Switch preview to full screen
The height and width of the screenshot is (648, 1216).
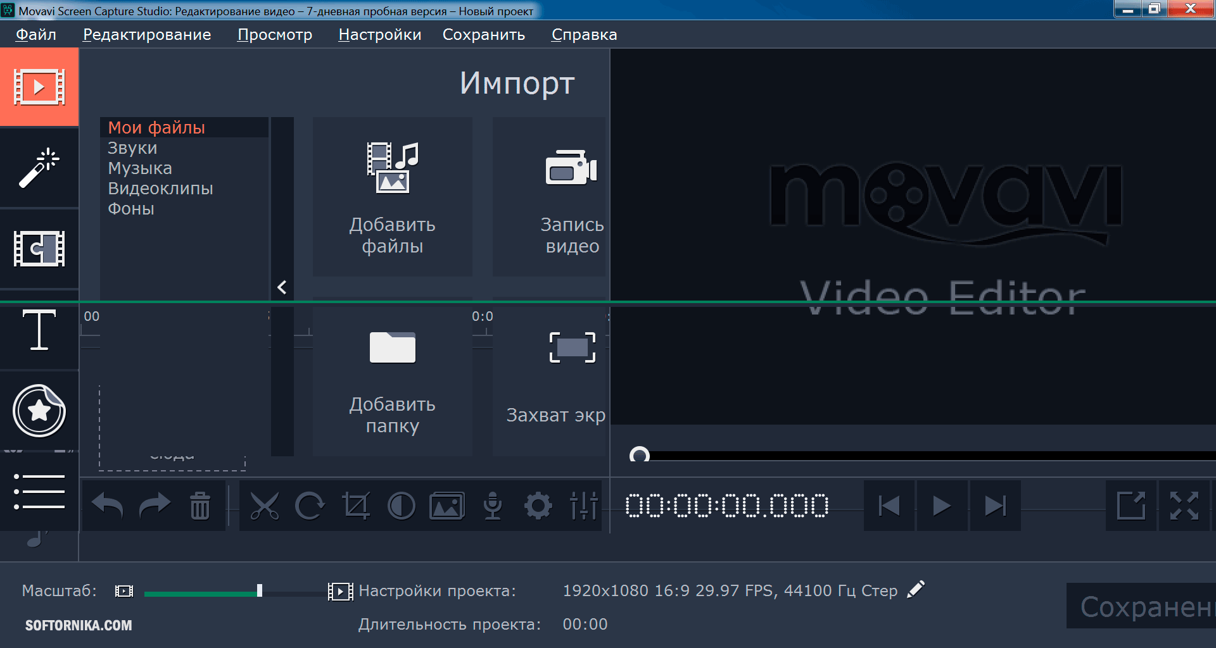click(x=1184, y=506)
